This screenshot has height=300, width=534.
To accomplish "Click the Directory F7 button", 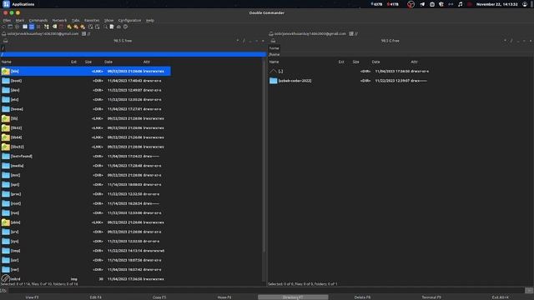I will point(293,297).
